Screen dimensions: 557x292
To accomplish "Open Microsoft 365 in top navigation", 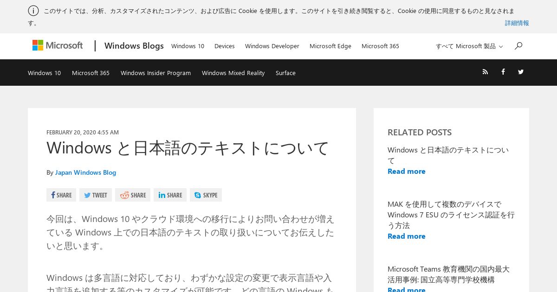I will [x=380, y=46].
